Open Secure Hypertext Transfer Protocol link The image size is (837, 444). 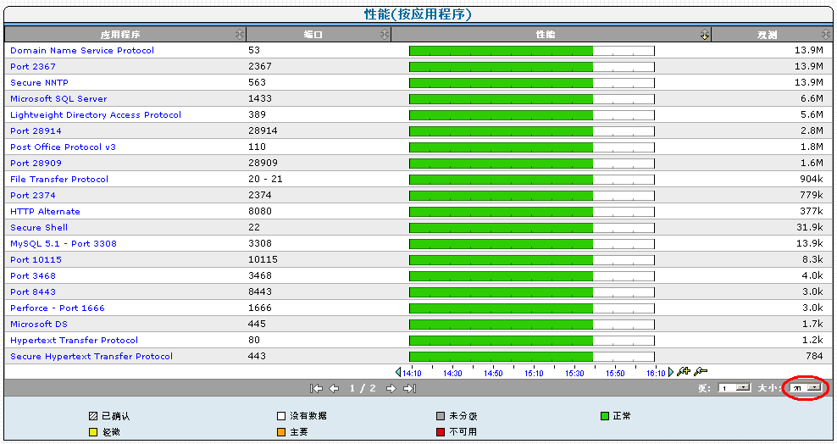point(91,357)
